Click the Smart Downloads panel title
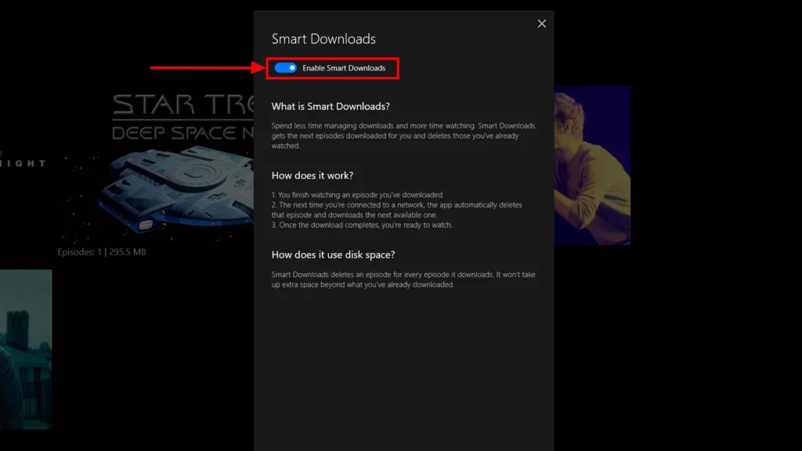Viewport: 802px width, 451px height. click(x=323, y=39)
